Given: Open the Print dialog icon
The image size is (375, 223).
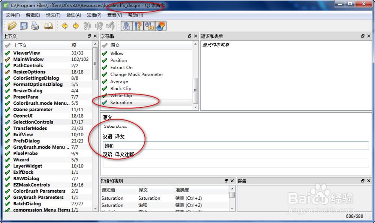Looking at the screenshot, I should coord(35,26).
